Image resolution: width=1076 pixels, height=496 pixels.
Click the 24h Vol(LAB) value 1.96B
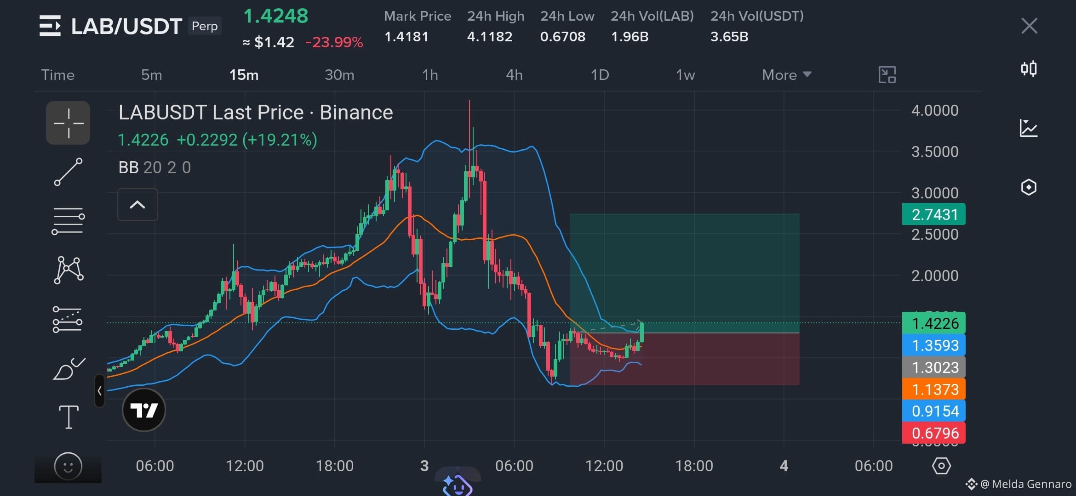pos(630,37)
